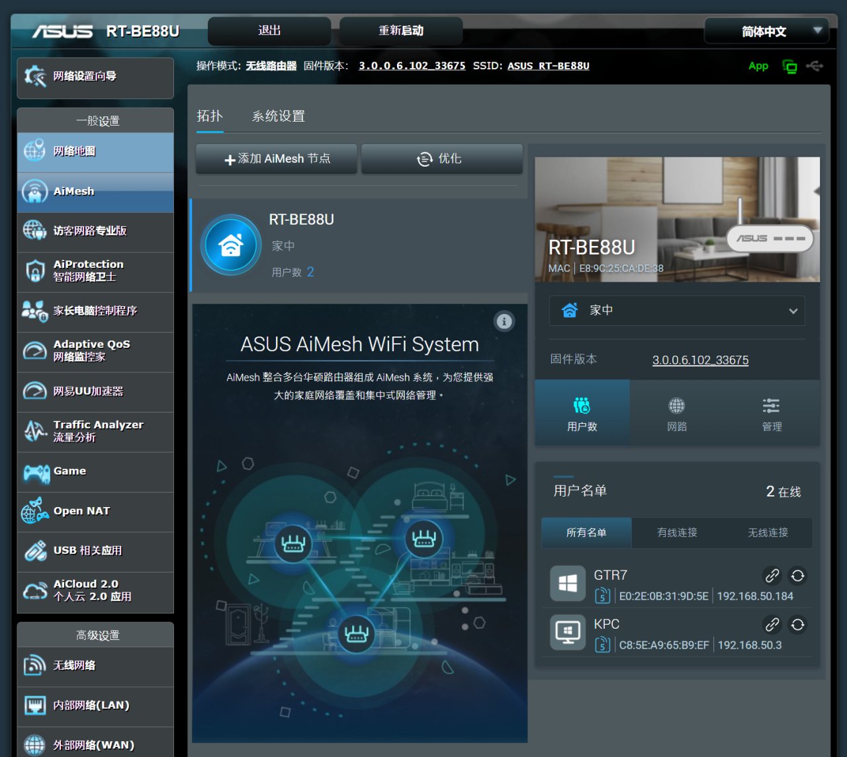Switch to the 系统设置 tab

[x=279, y=116]
